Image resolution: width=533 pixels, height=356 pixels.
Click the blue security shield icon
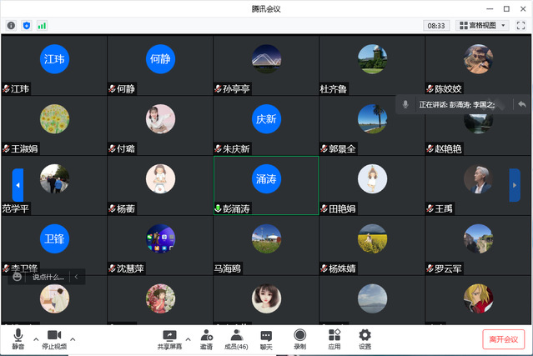(26, 26)
